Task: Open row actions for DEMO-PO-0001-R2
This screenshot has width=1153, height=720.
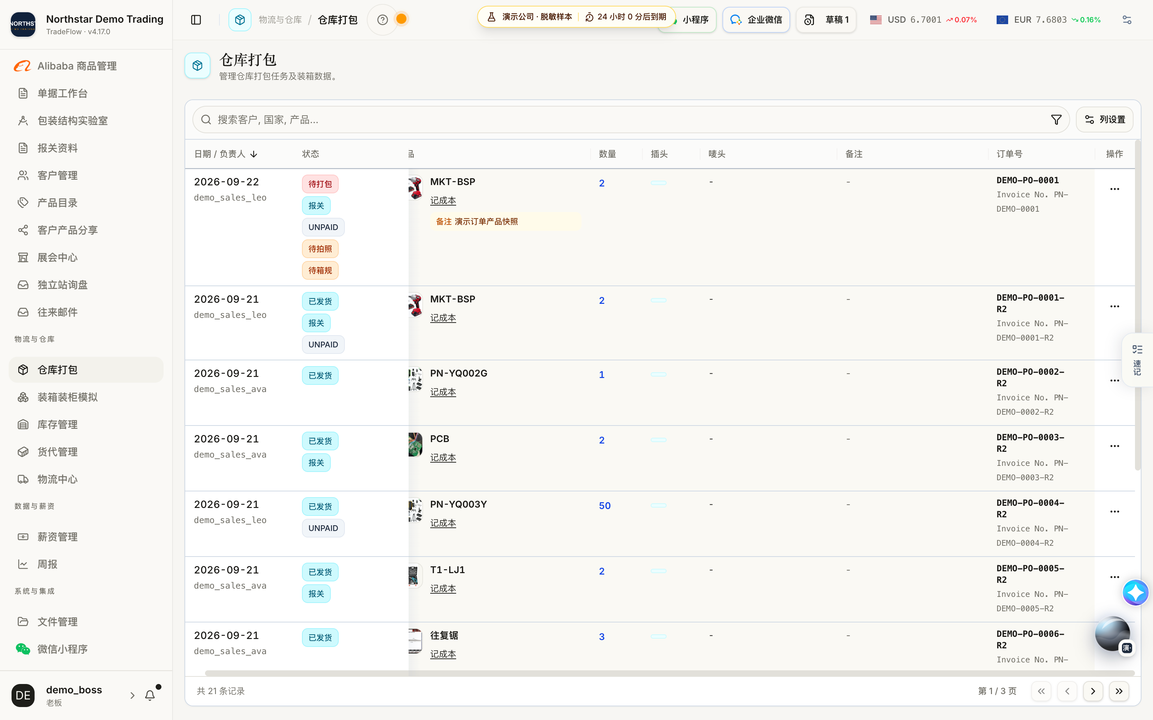Action: 1114,306
